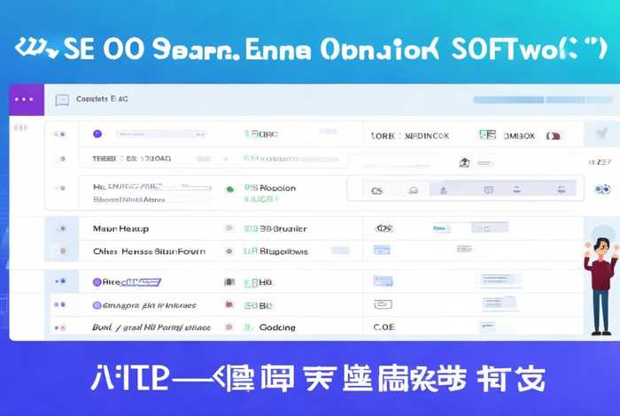
Task: Open the purple three-dots menu button
Action: (27, 99)
